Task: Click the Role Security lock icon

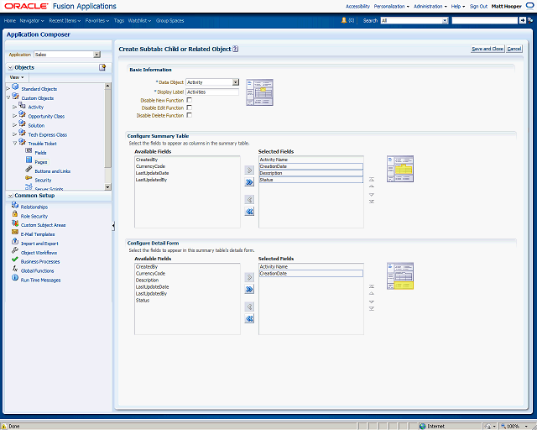Action: (x=15, y=214)
